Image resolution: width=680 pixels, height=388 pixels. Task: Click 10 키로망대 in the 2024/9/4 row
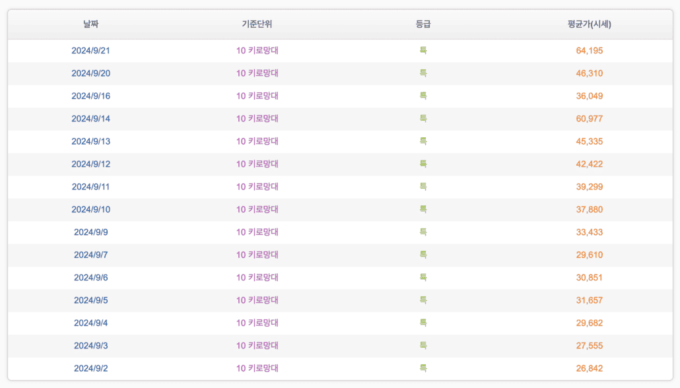(x=257, y=323)
